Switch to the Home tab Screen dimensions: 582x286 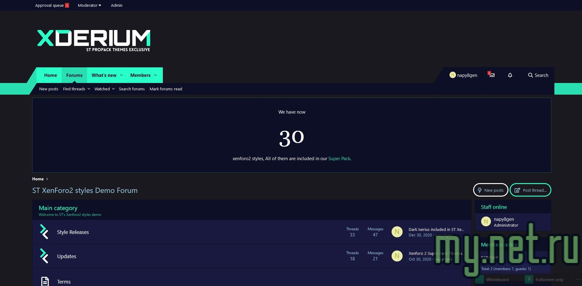[x=51, y=75]
